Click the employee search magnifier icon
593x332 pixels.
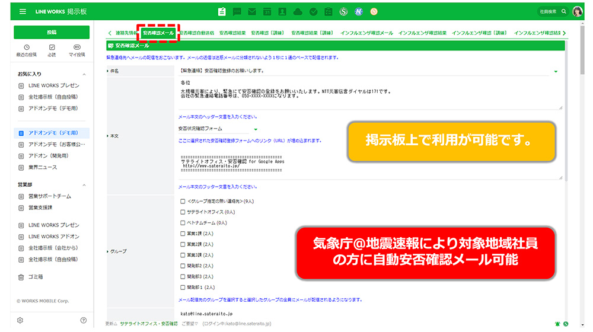pyautogui.click(x=563, y=11)
